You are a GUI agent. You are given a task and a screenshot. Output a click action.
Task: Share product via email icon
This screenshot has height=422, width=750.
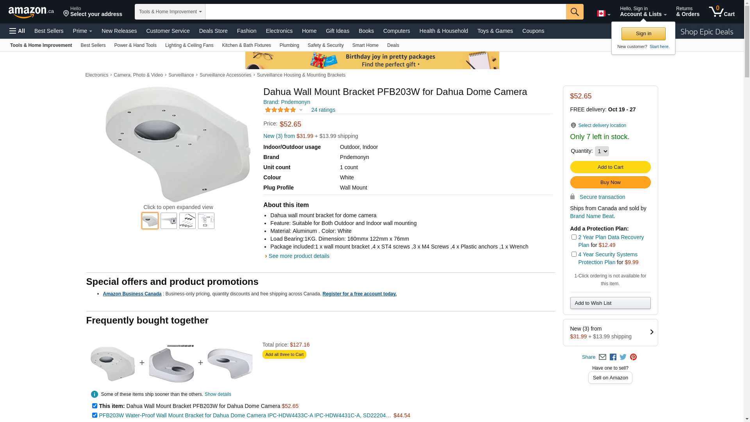(602, 357)
